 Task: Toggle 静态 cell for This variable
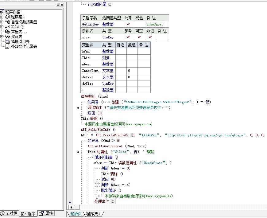(x=121, y=58)
